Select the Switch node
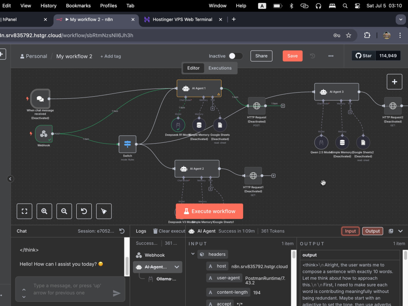The height and width of the screenshot is (306, 408). (x=127, y=144)
